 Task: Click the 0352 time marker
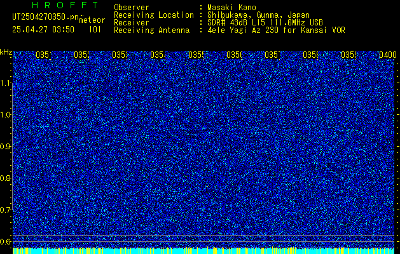tap(81, 55)
